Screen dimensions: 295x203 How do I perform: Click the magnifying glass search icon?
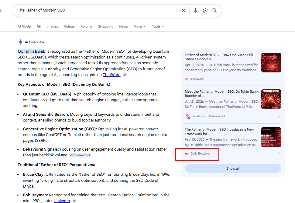point(214,11)
